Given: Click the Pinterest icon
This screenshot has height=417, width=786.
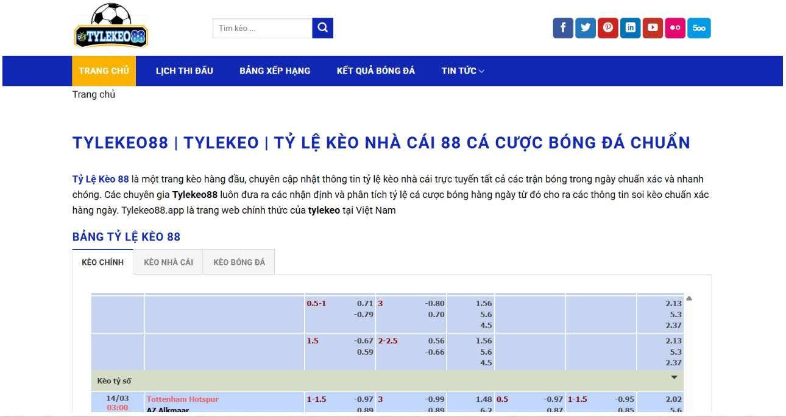Looking at the screenshot, I should (608, 28).
